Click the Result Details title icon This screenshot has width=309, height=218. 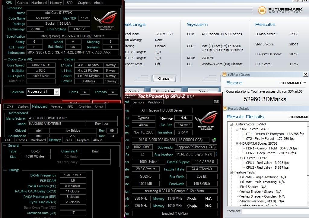(225, 109)
